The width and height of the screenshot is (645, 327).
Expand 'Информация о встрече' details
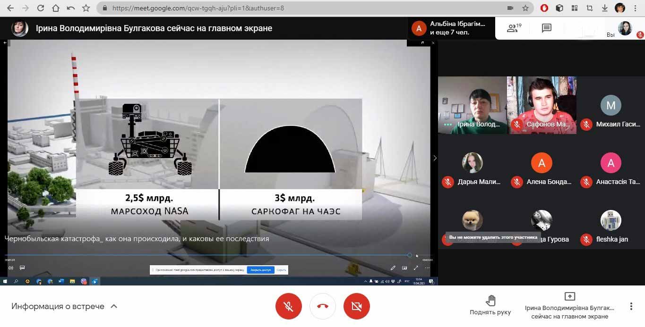tap(65, 306)
